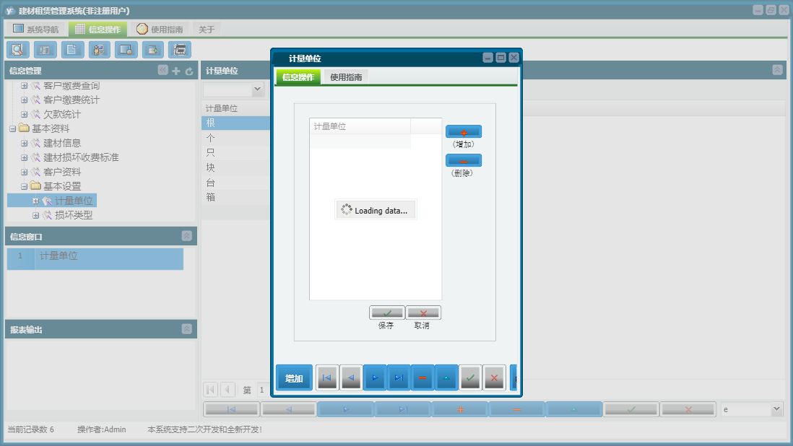
Task: Click the screen with globe toolbar icon
Action: coord(126,50)
